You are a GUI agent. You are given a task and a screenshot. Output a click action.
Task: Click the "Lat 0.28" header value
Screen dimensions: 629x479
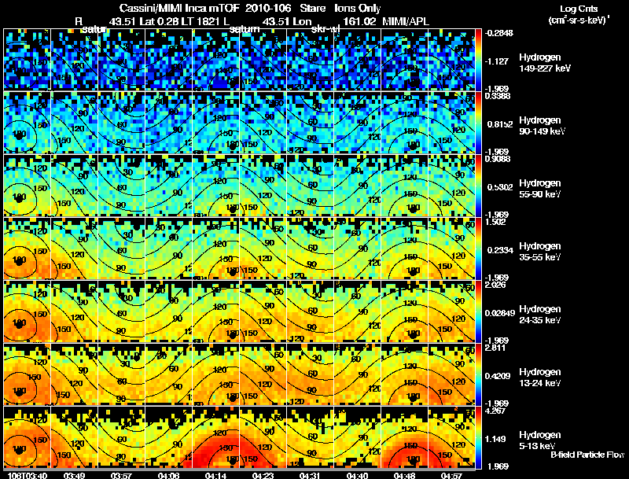[159, 21]
